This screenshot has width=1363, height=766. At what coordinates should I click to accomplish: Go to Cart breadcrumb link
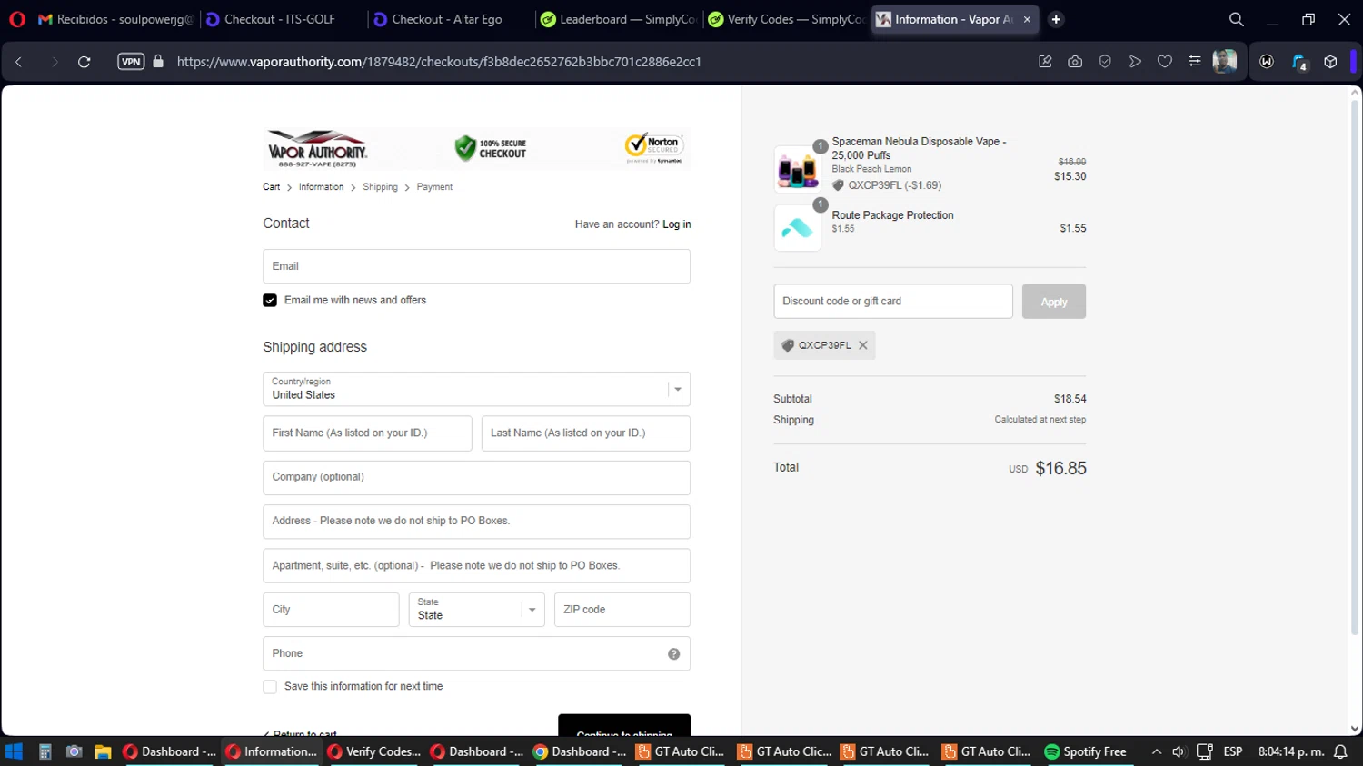click(x=272, y=187)
